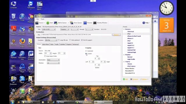186x104 pixels.
Task: Open the Activity Window
Action: click(x=100, y=23)
